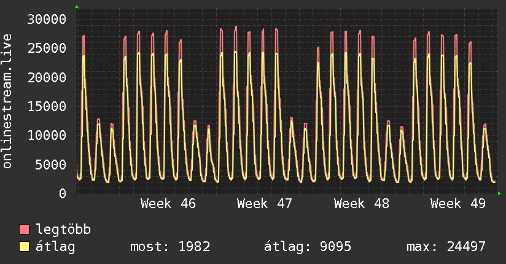Click the green arrow at x-axis right end
The width and height of the screenshot is (506, 264).
point(500,193)
